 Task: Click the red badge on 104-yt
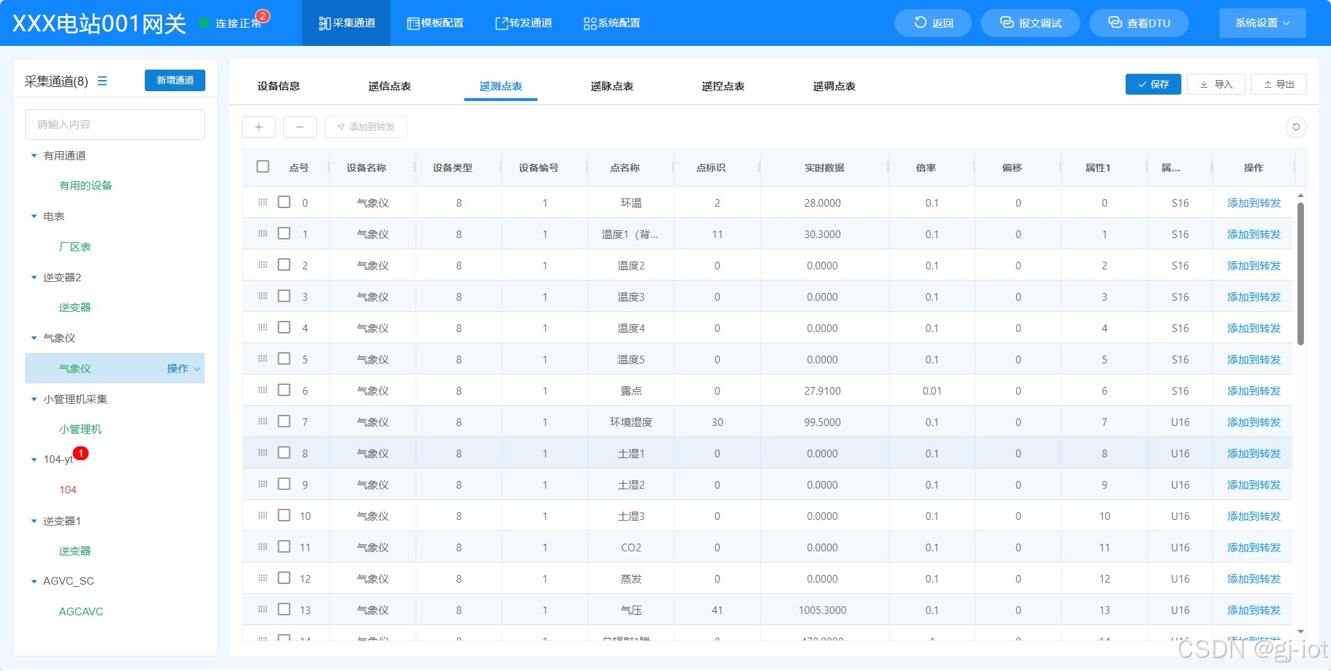pyautogui.click(x=81, y=453)
